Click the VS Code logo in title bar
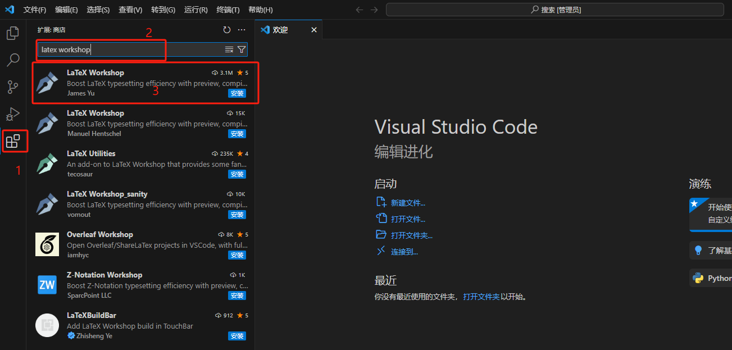732x350 pixels. pyautogui.click(x=10, y=10)
